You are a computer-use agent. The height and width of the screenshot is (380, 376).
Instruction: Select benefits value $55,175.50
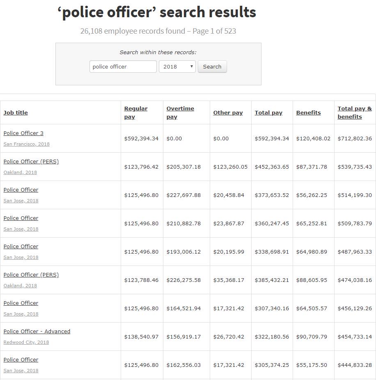312,365
